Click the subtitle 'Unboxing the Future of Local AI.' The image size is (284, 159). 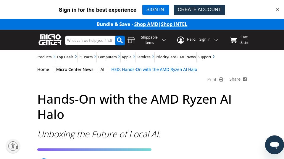point(99,134)
